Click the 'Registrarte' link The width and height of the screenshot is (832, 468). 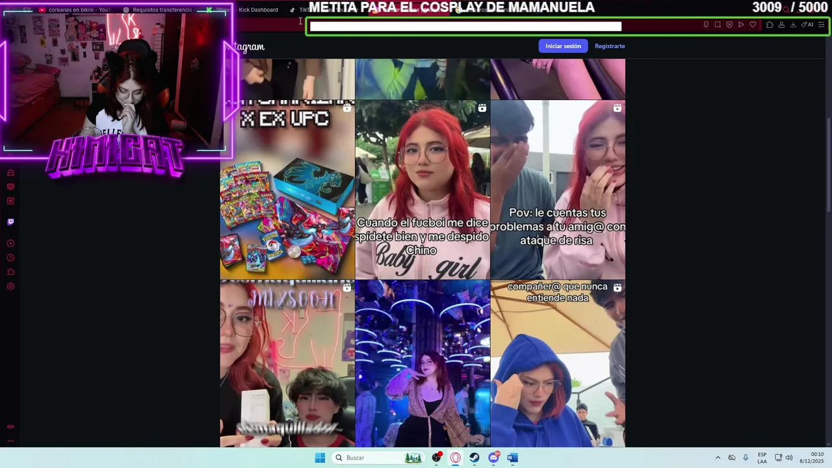click(610, 46)
